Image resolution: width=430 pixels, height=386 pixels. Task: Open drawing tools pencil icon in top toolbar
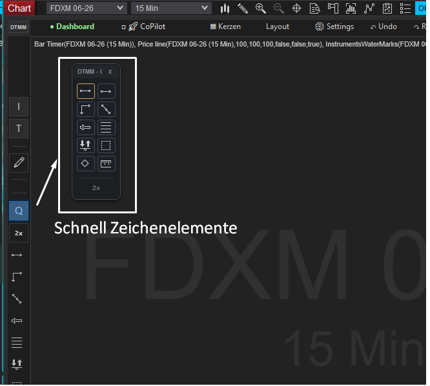click(x=243, y=8)
